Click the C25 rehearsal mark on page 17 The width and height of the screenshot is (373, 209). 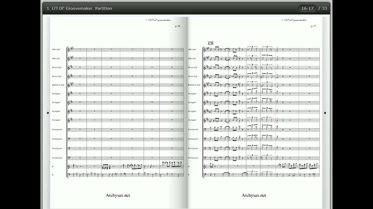(211, 43)
